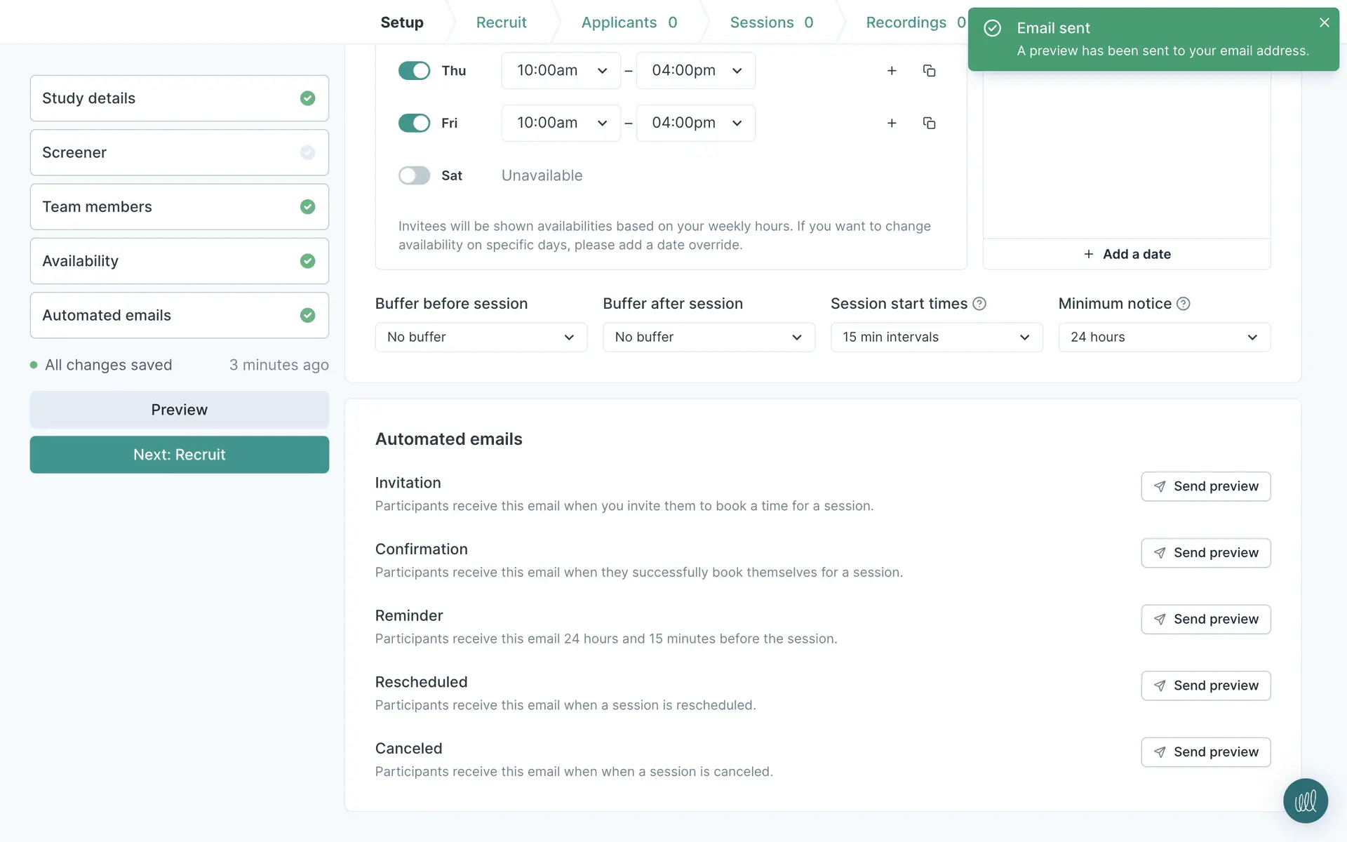
Task: Click Session start times help icon
Action: tap(979, 304)
